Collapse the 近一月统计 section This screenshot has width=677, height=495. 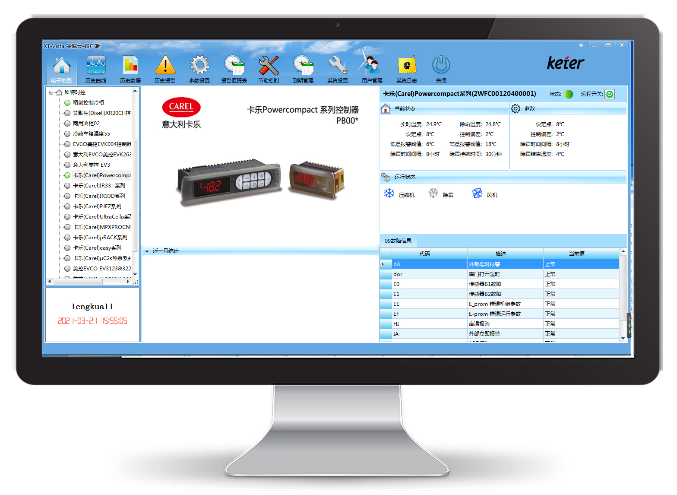tap(147, 251)
